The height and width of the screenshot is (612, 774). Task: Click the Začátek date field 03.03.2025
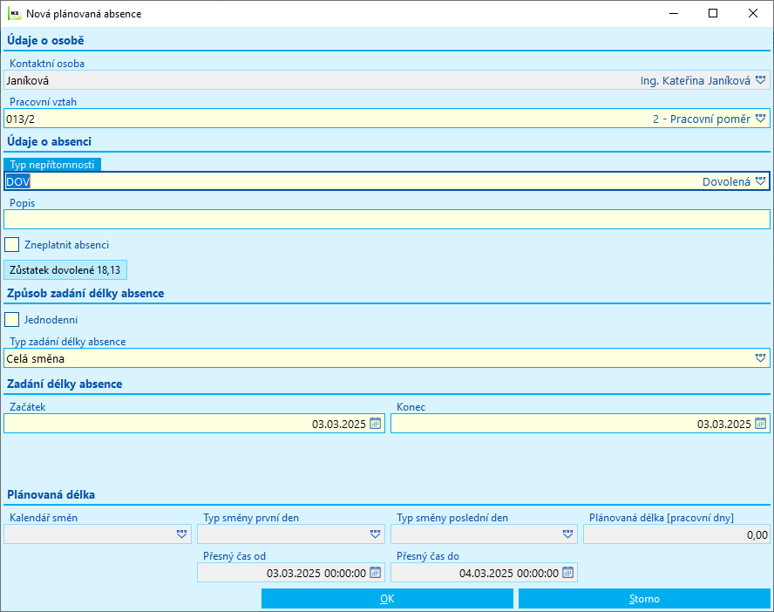coord(194,424)
